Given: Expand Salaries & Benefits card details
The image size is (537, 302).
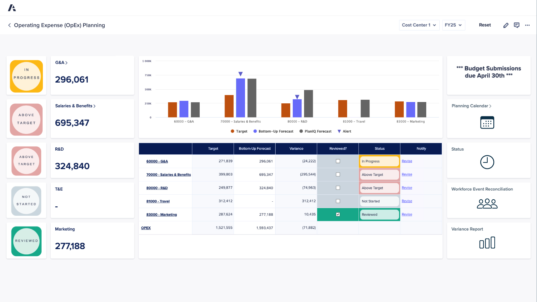Looking at the screenshot, I should pyautogui.click(x=94, y=106).
